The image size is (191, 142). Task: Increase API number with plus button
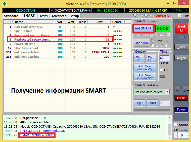point(188,135)
